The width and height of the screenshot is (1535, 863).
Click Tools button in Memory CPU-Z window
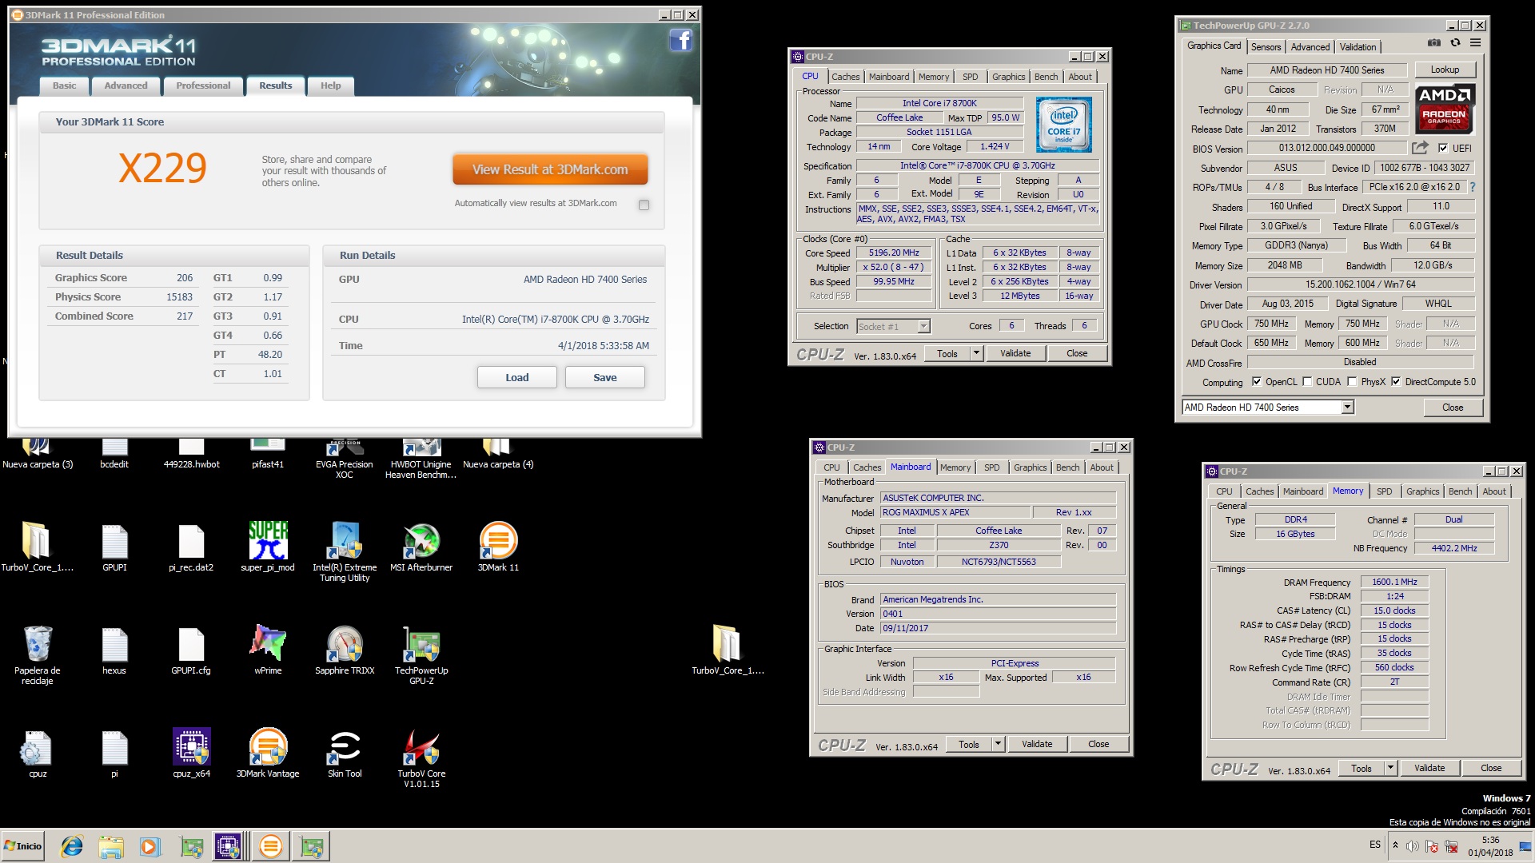[1362, 768]
